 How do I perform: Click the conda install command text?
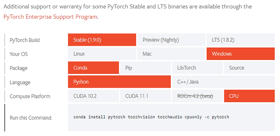click(x=151, y=117)
